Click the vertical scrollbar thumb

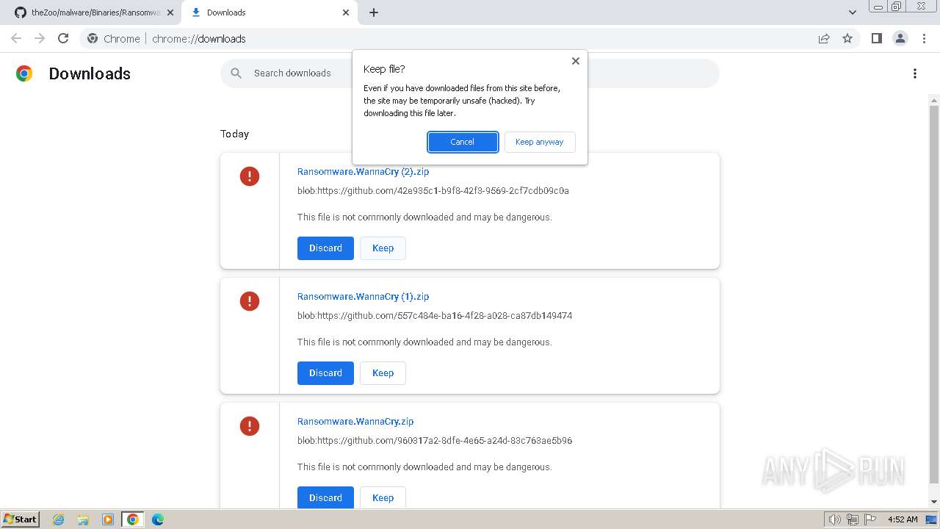(x=934, y=294)
